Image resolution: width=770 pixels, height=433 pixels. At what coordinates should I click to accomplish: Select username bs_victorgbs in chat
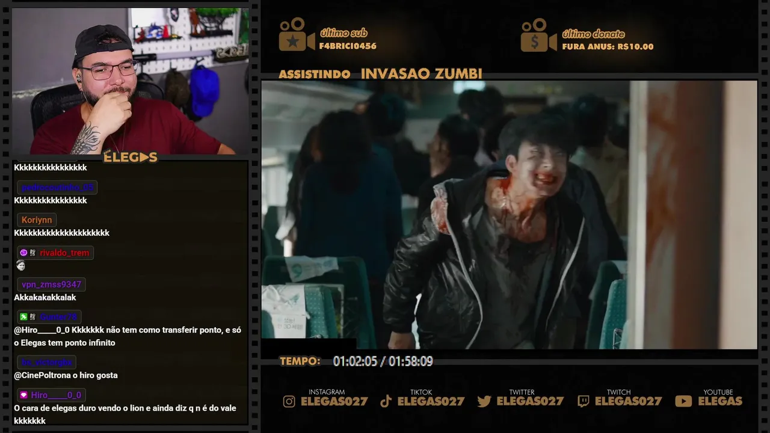coord(47,362)
